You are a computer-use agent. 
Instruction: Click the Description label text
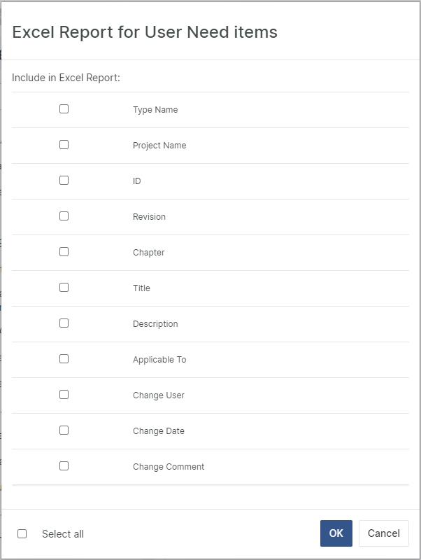pyautogui.click(x=155, y=324)
